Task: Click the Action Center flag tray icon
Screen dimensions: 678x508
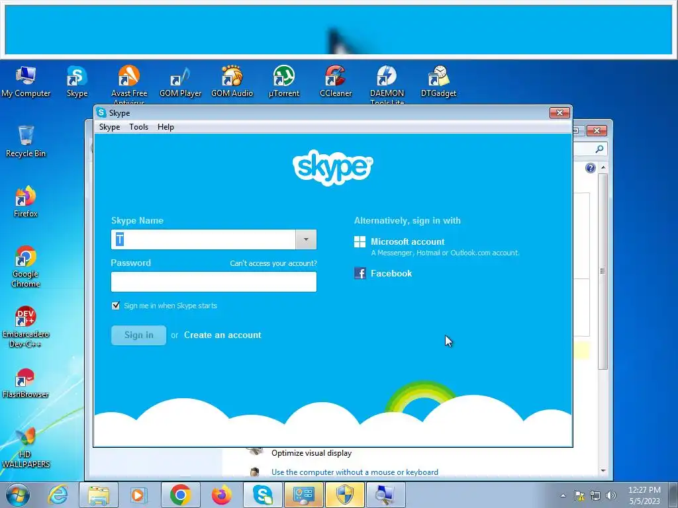Action: 579,495
